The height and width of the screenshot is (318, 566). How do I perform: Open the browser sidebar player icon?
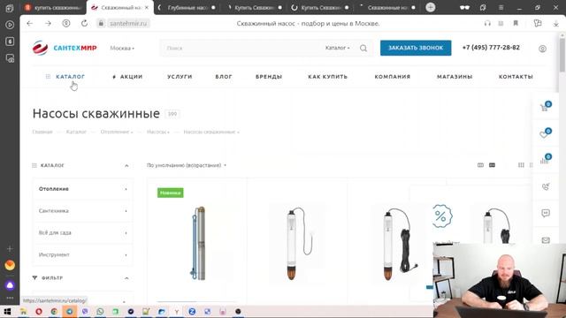click(x=10, y=25)
